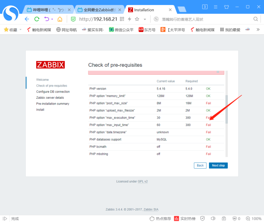Click the shirt skin icon
Image resolution: width=264 pixels, height=222 pixels.
[227, 7]
